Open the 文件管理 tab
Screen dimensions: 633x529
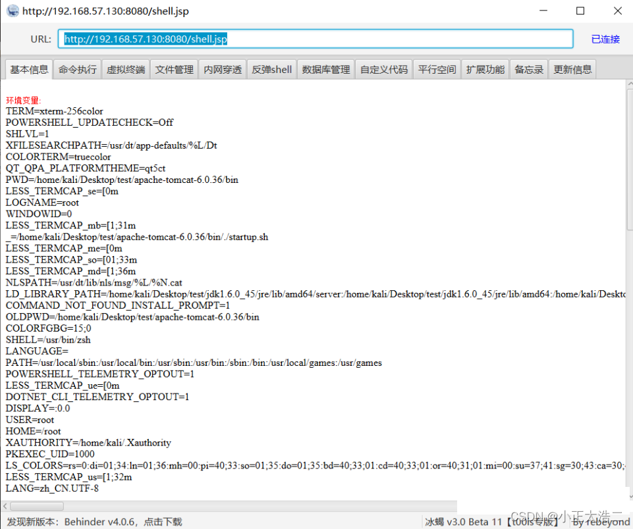click(x=174, y=68)
